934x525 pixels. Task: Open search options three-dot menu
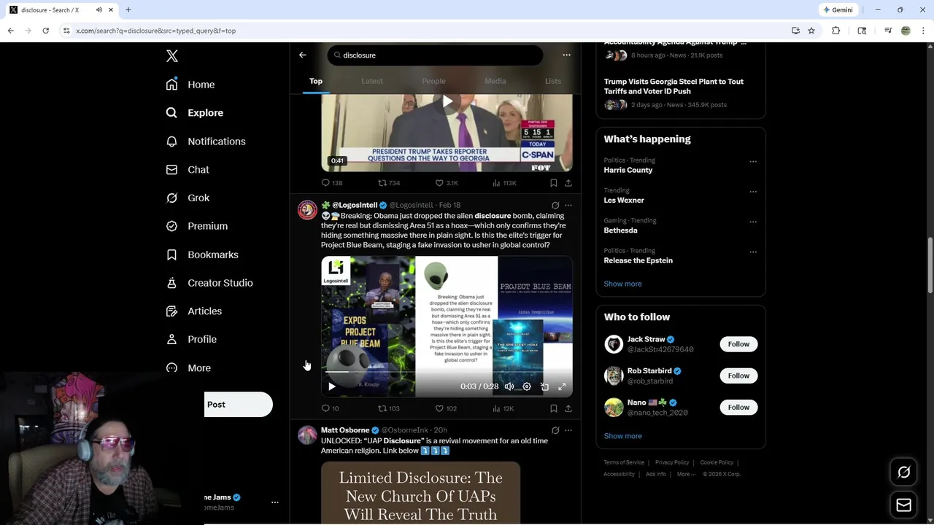coord(566,55)
